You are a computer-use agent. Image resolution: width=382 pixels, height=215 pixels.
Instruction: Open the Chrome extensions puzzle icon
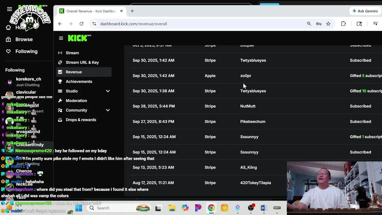[344, 24]
